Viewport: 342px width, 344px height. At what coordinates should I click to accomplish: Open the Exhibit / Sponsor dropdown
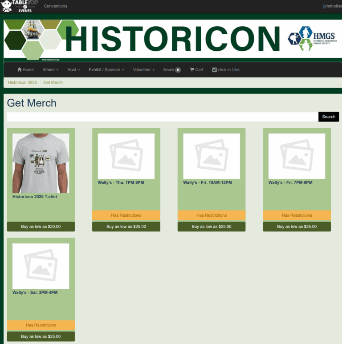[106, 70]
